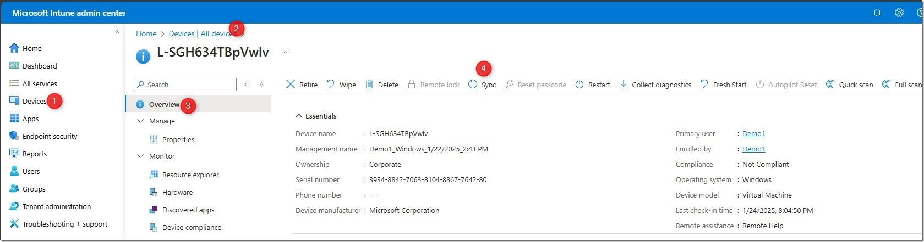Click the Delete device action
Image resolution: width=924 pixels, height=242 pixels.
pyautogui.click(x=382, y=85)
